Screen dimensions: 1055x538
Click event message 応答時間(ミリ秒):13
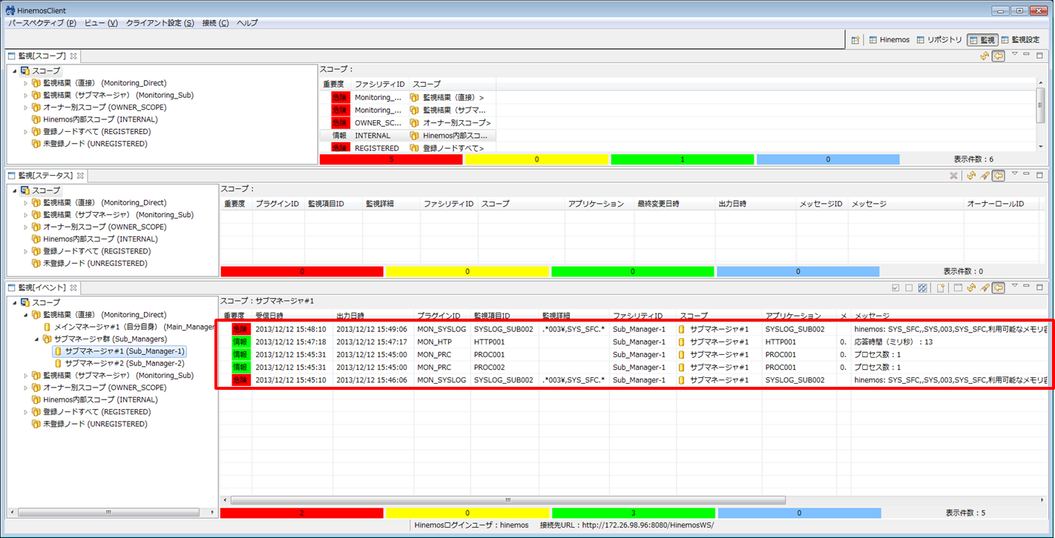coord(893,342)
